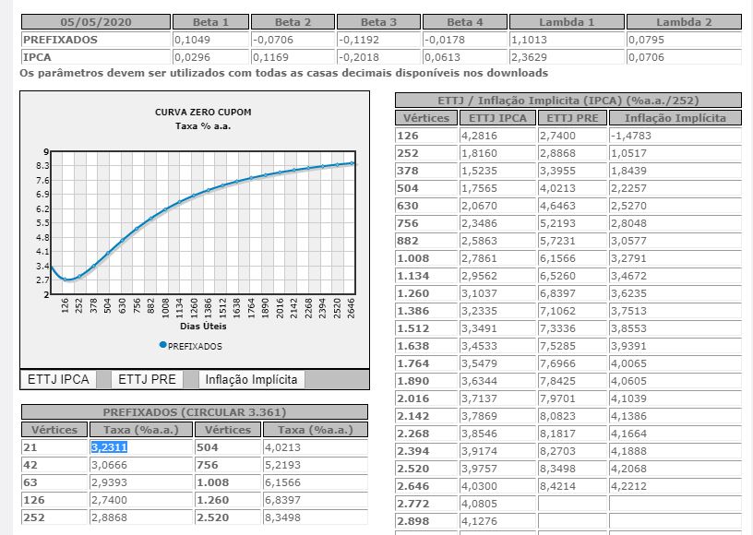Click the date header 05/05/2020
Image resolution: width=753 pixels, height=535 pixels.
pos(95,21)
